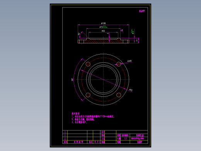Click the top revision triangle in the title block
This screenshot has height=151, width=201.
pyautogui.click(x=65, y=132)
